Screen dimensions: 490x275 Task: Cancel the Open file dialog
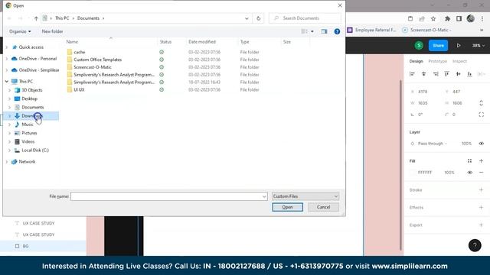323,207
